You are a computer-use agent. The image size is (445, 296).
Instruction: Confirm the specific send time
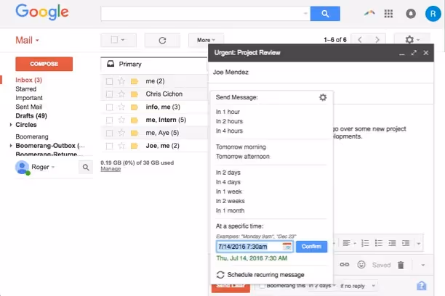click(x=311, y=247)
